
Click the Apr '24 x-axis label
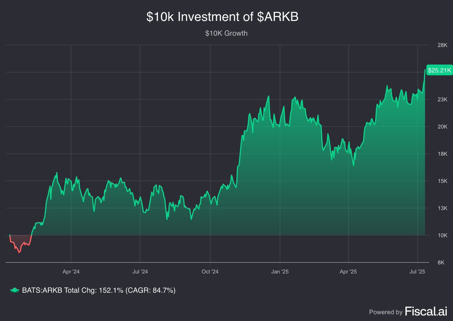coord(71,271)
